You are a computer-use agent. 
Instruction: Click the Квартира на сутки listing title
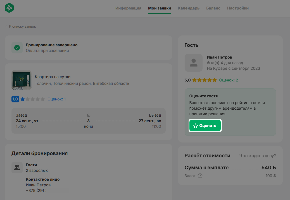[53, 77]
